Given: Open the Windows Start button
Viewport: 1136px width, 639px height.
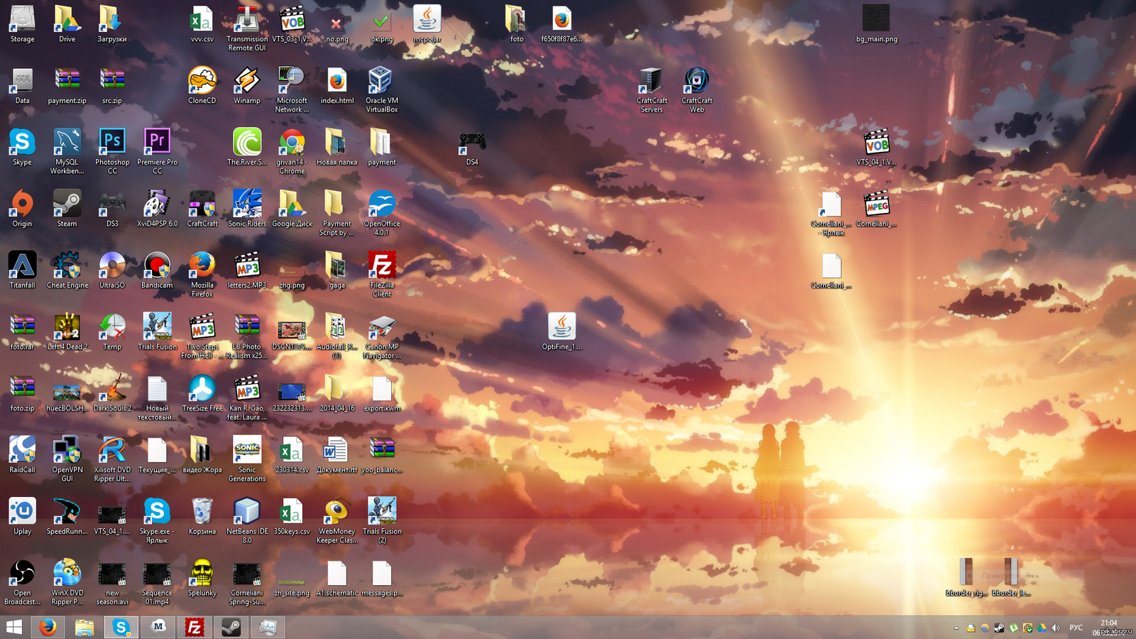Looking at the screenshot, I should point(13,627).
